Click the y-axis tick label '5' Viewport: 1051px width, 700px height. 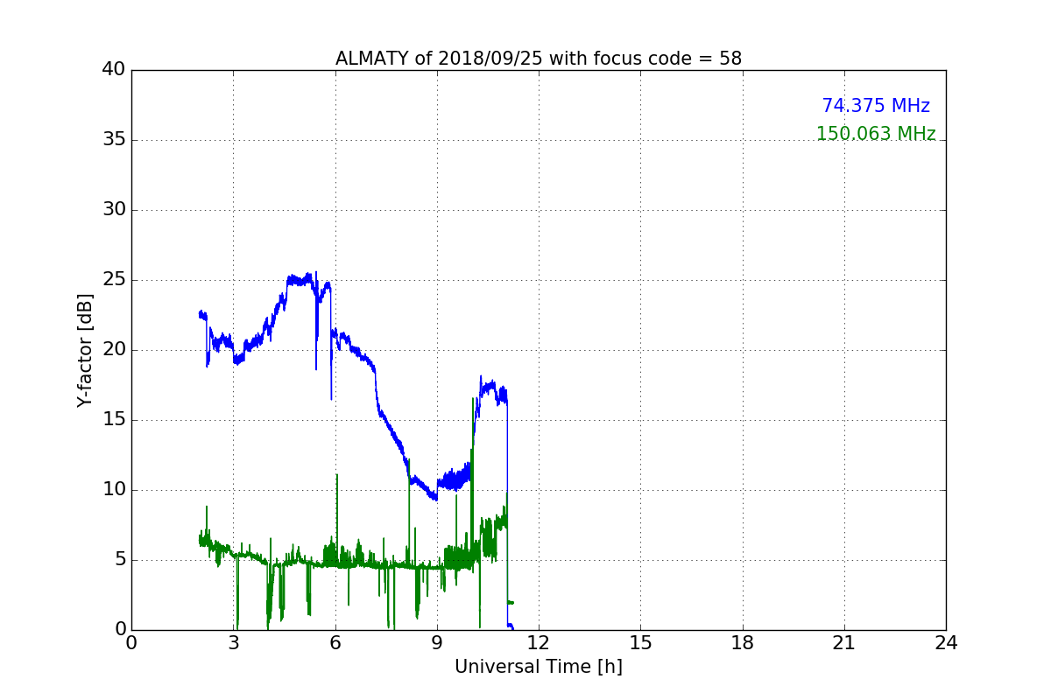click(x=120, y=560)
